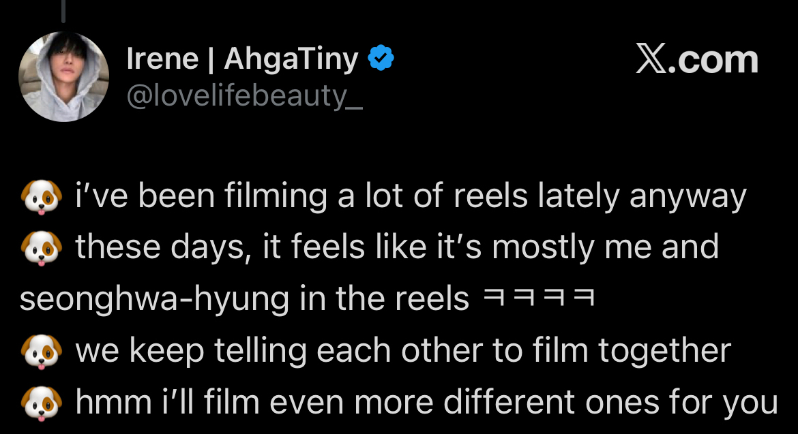This screenshot has width=798, height=434.
Task: Open the hooded profile avatar photo
Action: [x=63, y=76]
